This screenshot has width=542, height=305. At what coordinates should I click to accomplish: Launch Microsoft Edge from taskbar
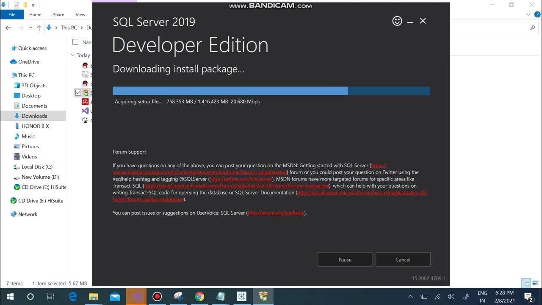click(x=72, y=297)
